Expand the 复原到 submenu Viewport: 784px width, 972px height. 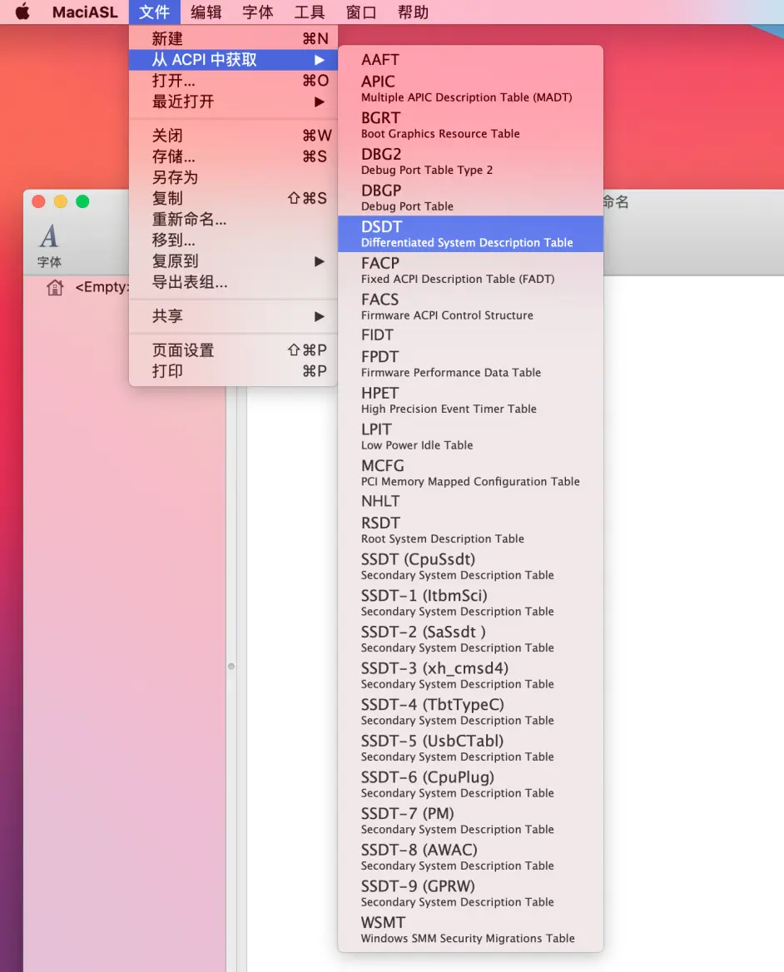(233, 261)
